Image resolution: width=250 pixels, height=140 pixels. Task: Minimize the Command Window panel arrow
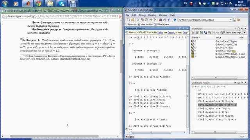[x=177, y=28]
